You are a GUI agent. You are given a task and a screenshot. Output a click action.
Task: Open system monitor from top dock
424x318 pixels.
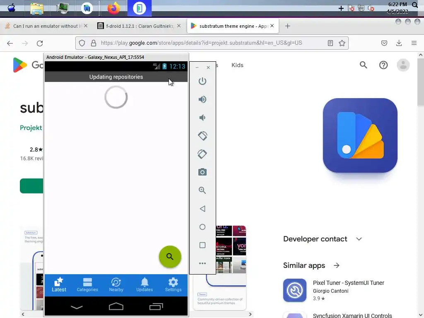62,8
